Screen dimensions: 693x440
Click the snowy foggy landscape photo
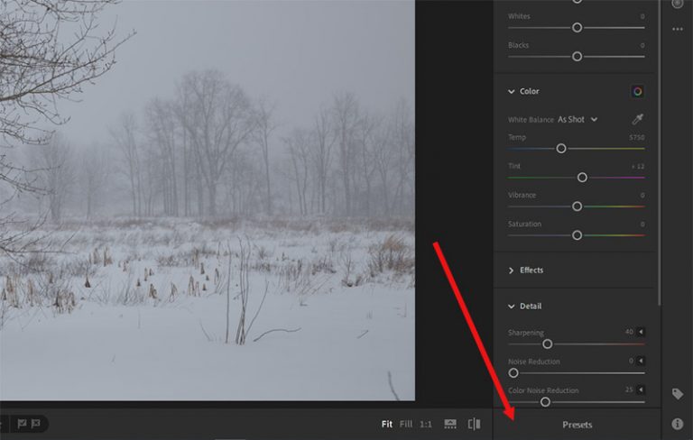pyautogui.click(x=208, y=200)
